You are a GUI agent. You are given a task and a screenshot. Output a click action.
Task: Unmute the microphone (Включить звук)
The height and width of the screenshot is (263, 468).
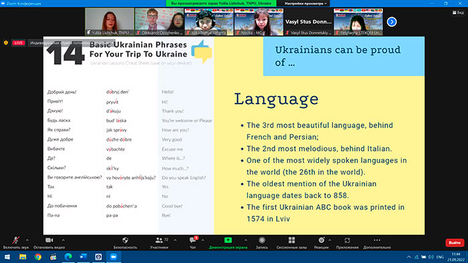[15, 240]
